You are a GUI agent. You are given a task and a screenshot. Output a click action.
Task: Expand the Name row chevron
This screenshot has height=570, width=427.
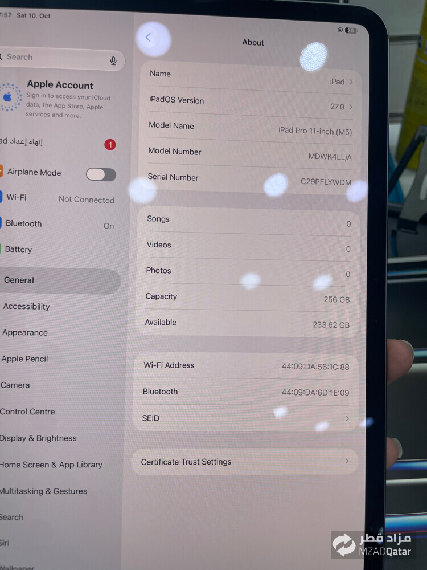click(351, 82)
